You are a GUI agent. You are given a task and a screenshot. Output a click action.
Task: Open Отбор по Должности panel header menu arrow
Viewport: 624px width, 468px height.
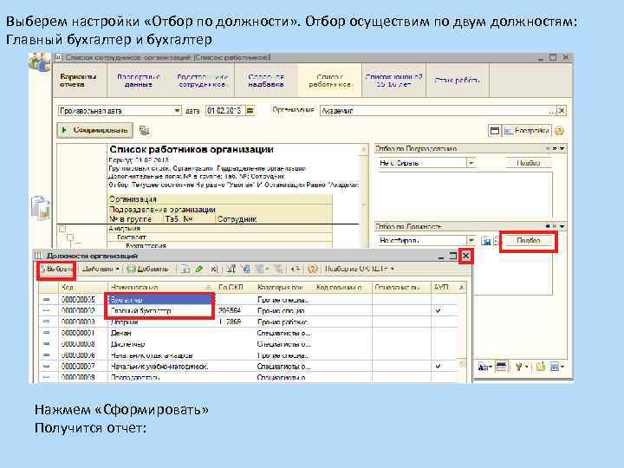click(x=562, y=226)
